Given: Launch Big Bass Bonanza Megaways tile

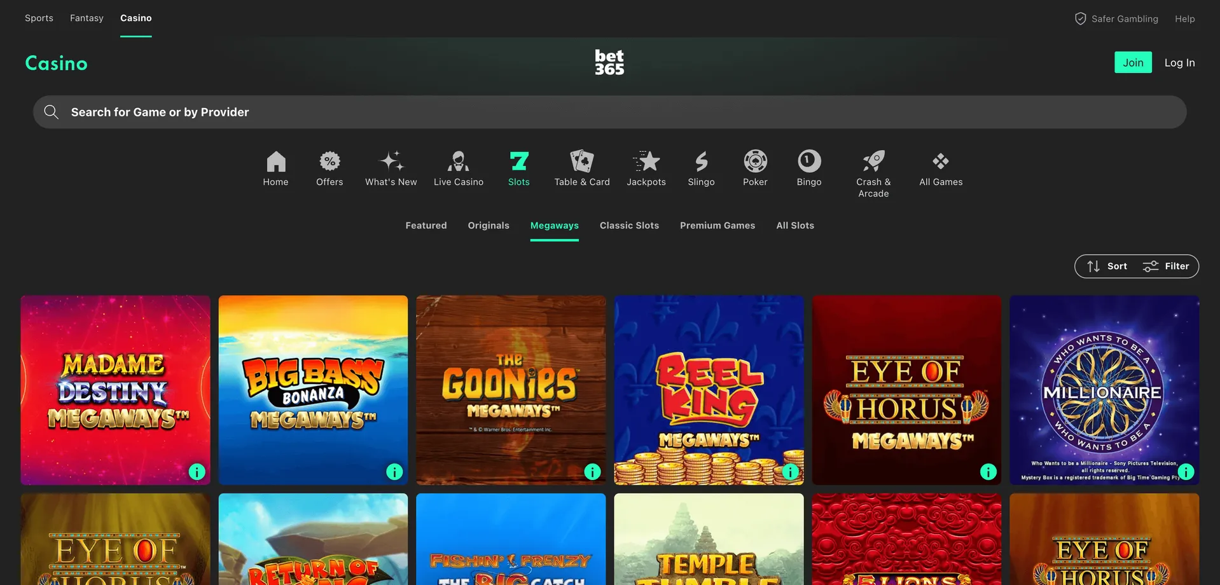Looking at the screenshot, I should (x=313, y=390).
